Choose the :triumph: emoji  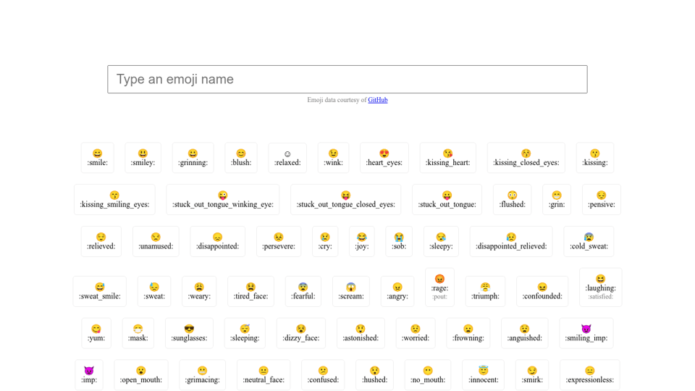pyautogui.click(x=485, y=291)
